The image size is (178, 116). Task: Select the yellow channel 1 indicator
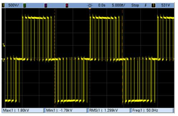3,5
